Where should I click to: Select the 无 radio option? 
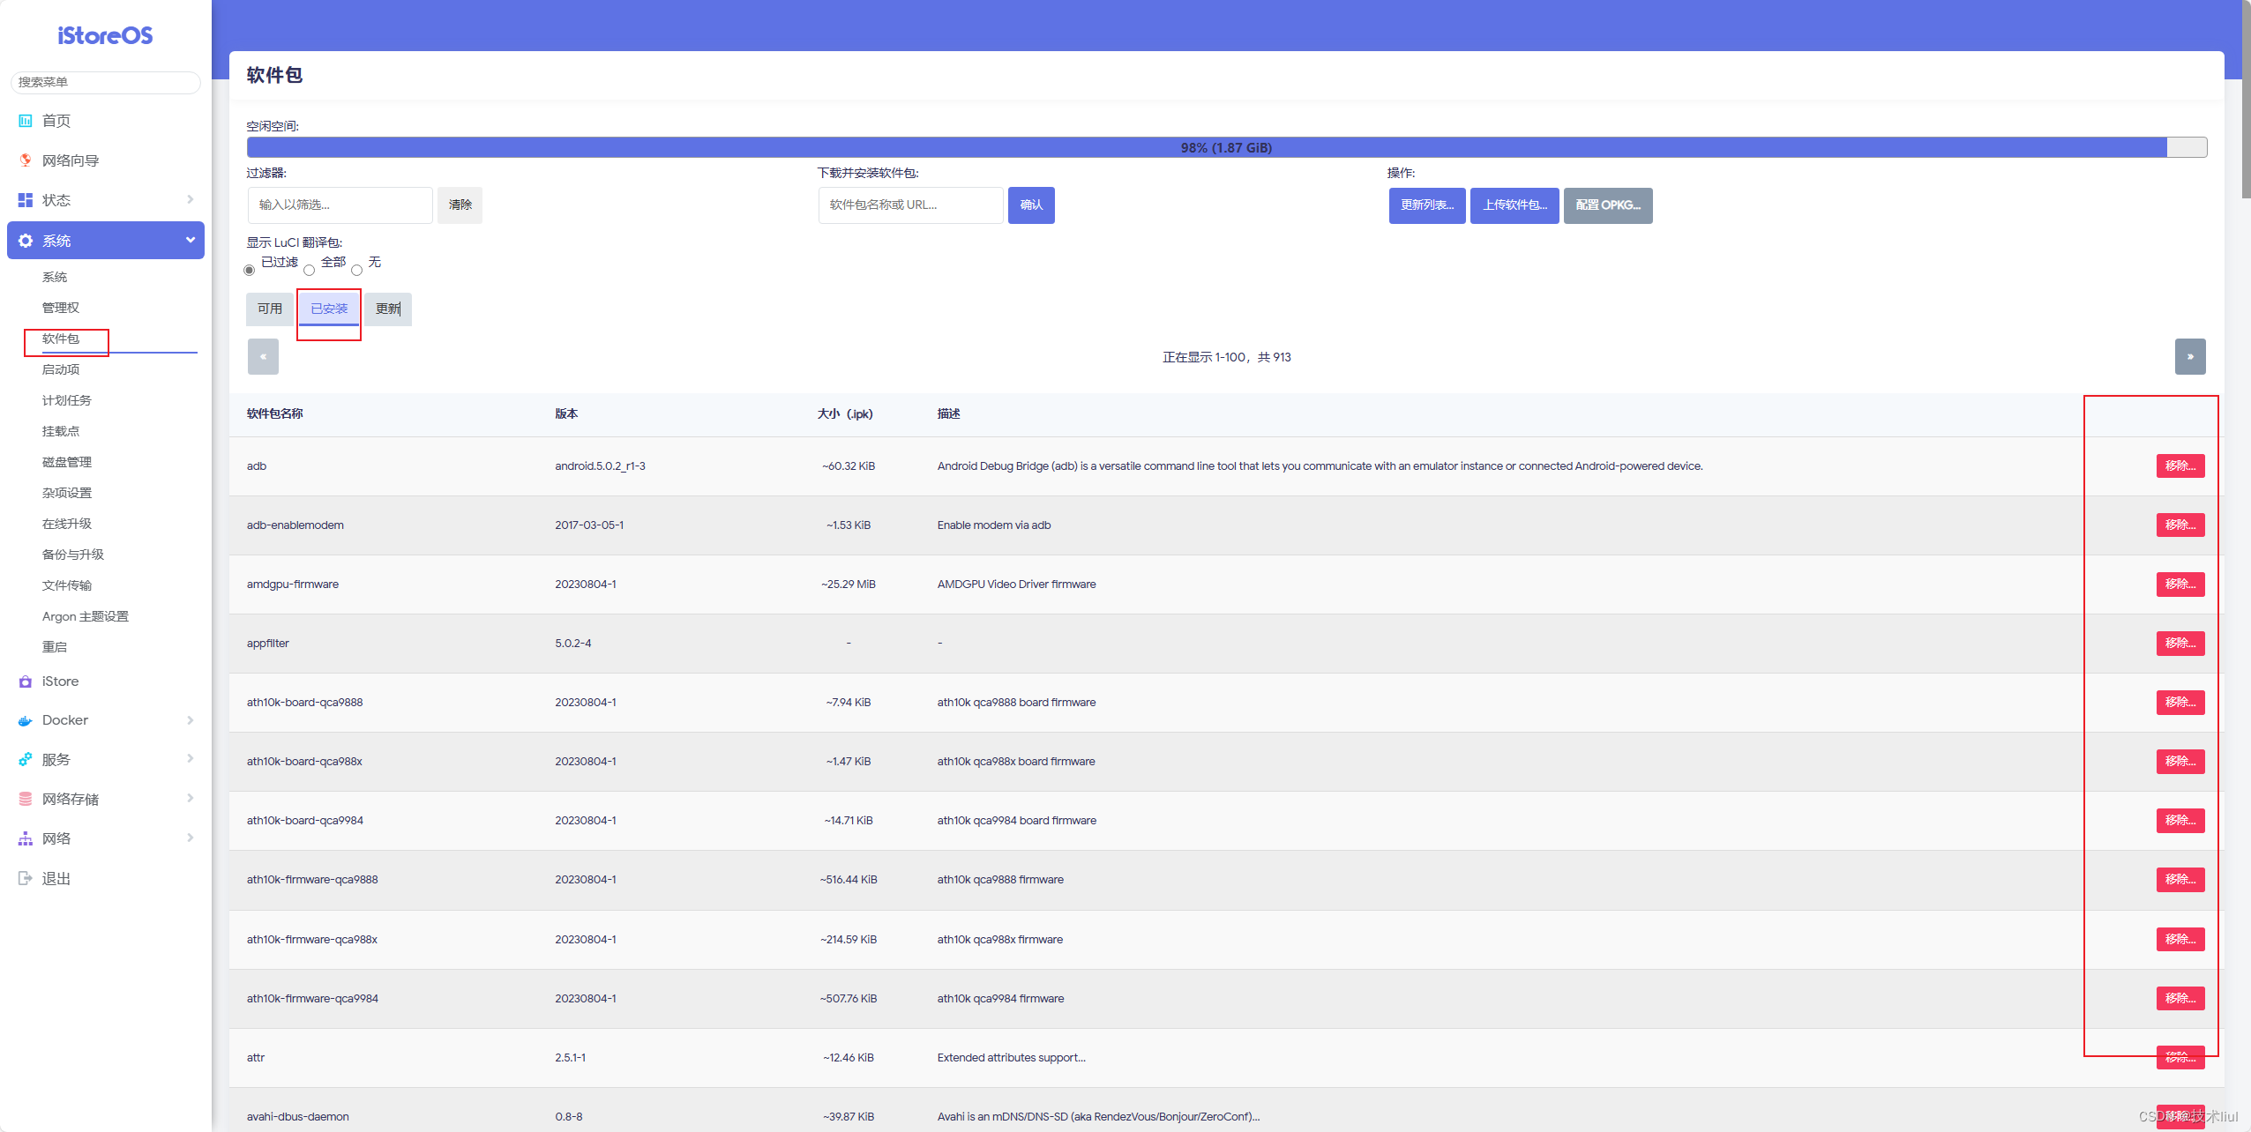357,270
